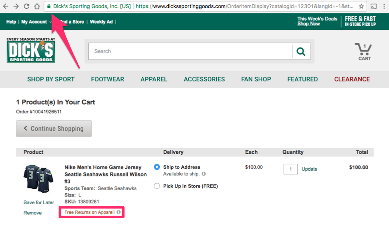The image size is (389, 226).
Task: Click Update next to the quantity
Action: click(309, 169)
